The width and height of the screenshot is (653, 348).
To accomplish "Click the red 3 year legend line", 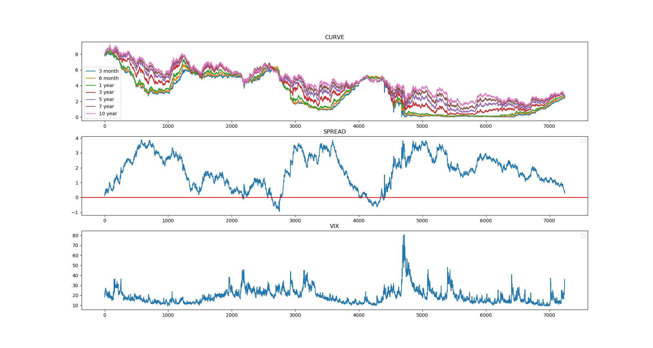I will tap(90, 92).
